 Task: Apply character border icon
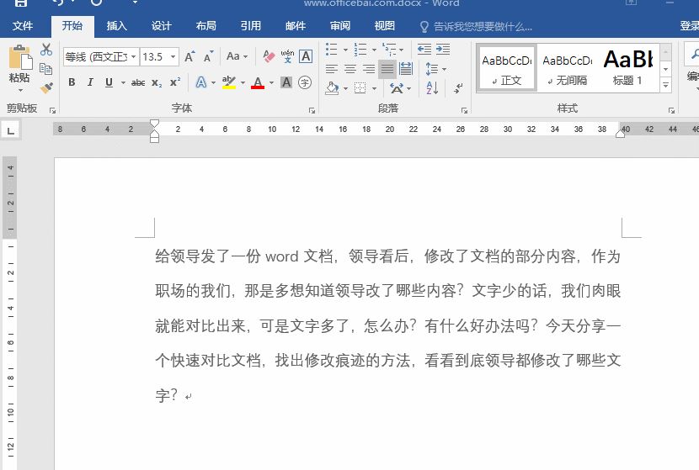tap(306, 56)
